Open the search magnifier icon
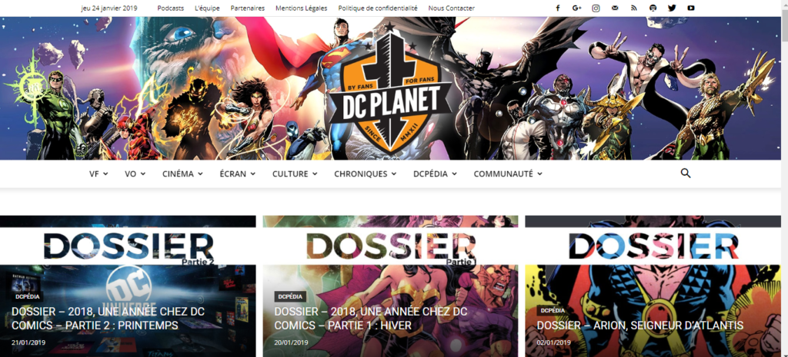The height and width of the screenshot is (357, 788). [x=686, y=174]
